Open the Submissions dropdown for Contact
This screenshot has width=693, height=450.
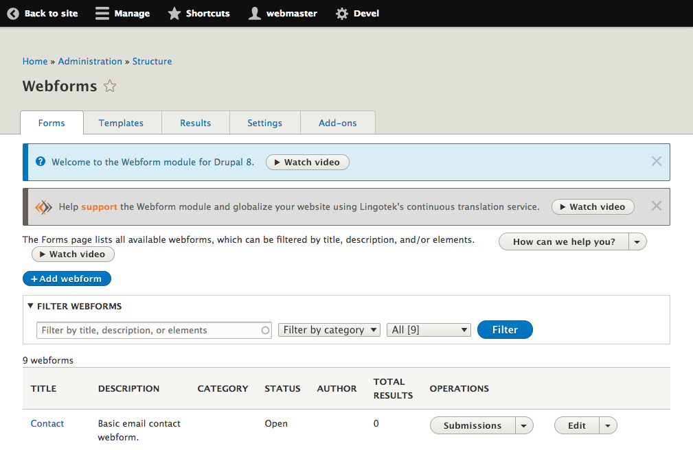coord(525,425)
